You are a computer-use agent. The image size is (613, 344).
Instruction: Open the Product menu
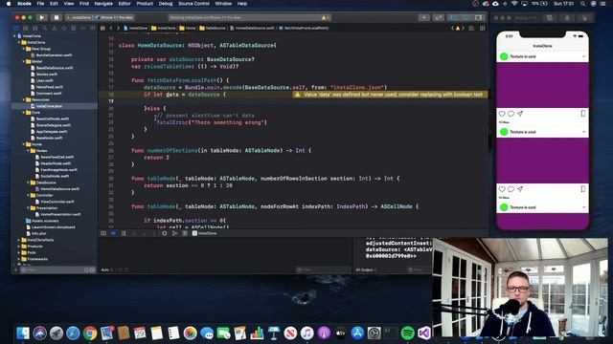(x=145, y=4)
